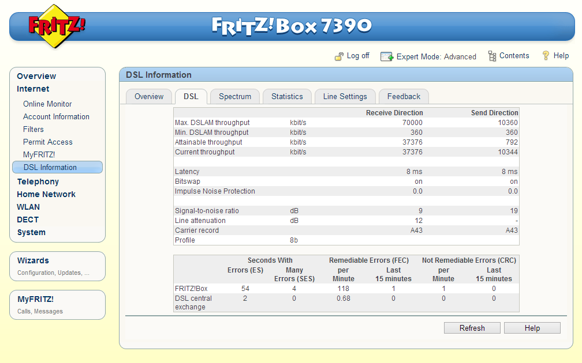Viewport: 582px width, 363px height.
Task: Open Online Monitor page
Action: click(47, 104)
